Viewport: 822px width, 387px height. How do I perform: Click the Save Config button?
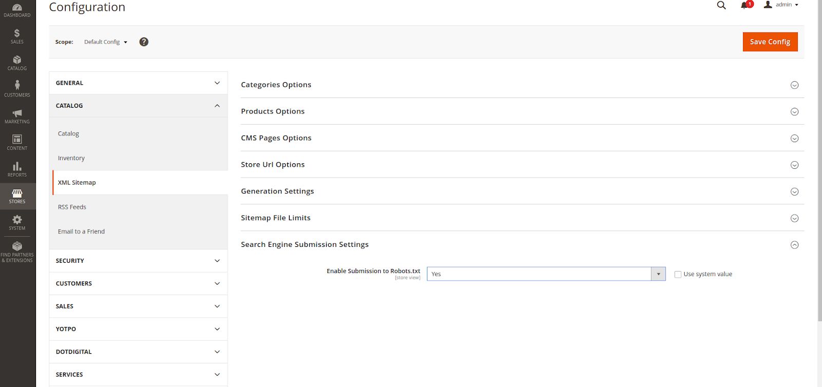point(770,42)
